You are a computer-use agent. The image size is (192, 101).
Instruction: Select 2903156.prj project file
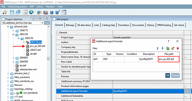click(x=36, y=42)
